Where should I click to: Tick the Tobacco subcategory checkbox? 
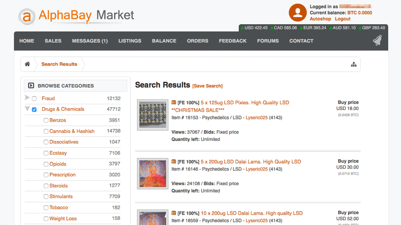click(46, 208)
